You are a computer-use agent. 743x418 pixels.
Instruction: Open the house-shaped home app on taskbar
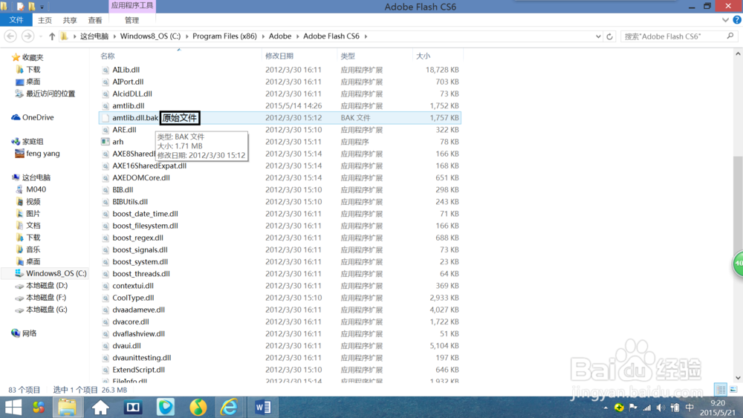(x=100, y=407)
